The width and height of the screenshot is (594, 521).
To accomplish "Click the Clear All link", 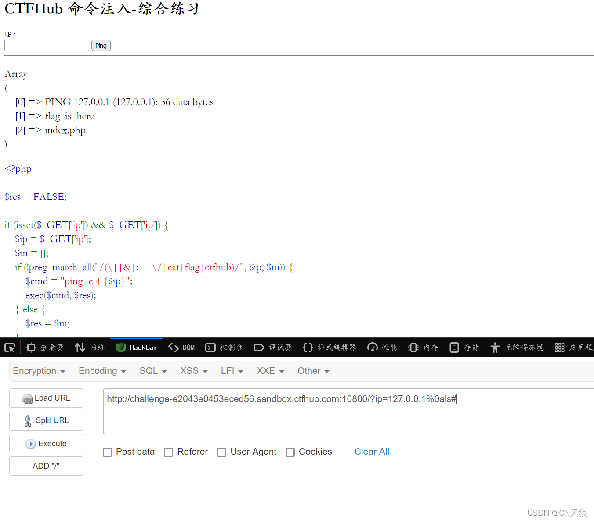I will [x=372, y=452].
